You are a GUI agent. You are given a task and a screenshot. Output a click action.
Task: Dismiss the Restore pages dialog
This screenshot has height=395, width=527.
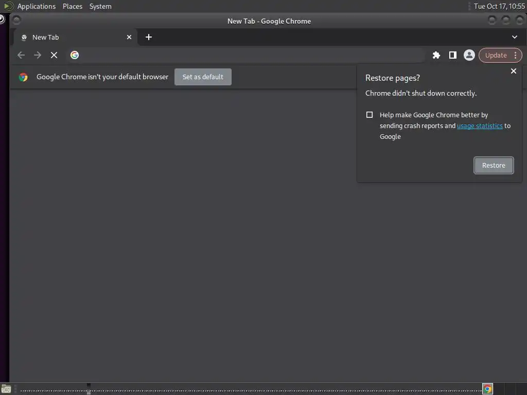pyautogui.click(x=513, y=71)
